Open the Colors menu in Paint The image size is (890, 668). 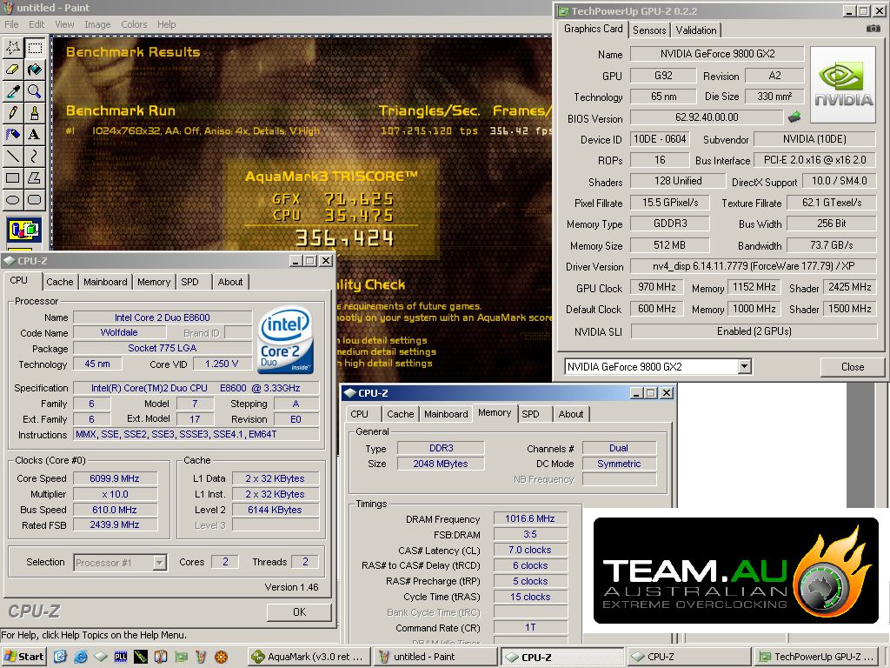[134, 24]
